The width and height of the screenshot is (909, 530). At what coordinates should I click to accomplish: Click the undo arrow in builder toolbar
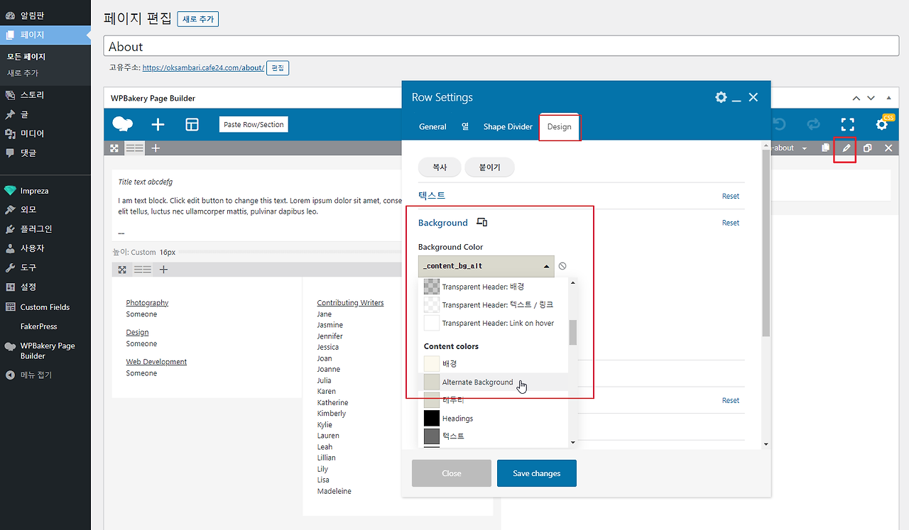779,124
